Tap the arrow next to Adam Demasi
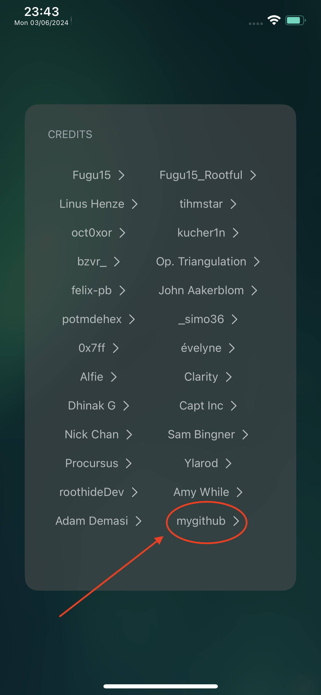Viewport: 321px width, 695px height. (x=139, y=521)
